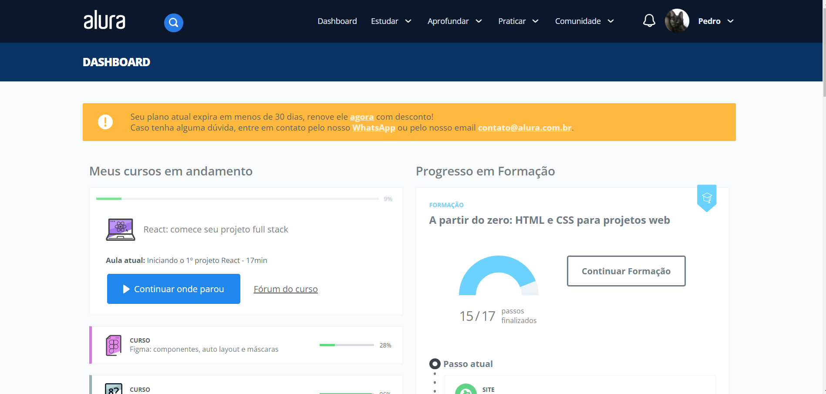Open notifications bell icon
826x394 pixels.
[649, 20]
